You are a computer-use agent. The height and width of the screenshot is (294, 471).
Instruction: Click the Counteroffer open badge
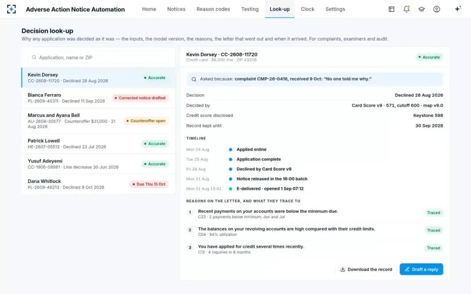(x=146, y=121)
